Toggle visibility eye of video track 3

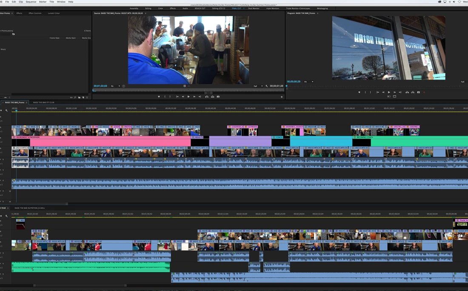pyautogui.click(x=1, y=128)
